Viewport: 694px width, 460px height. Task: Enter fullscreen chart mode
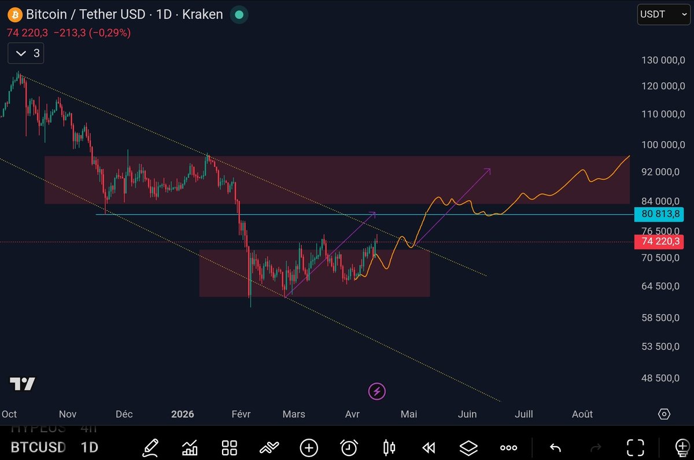pyautogui.click(x=636, y=447)
